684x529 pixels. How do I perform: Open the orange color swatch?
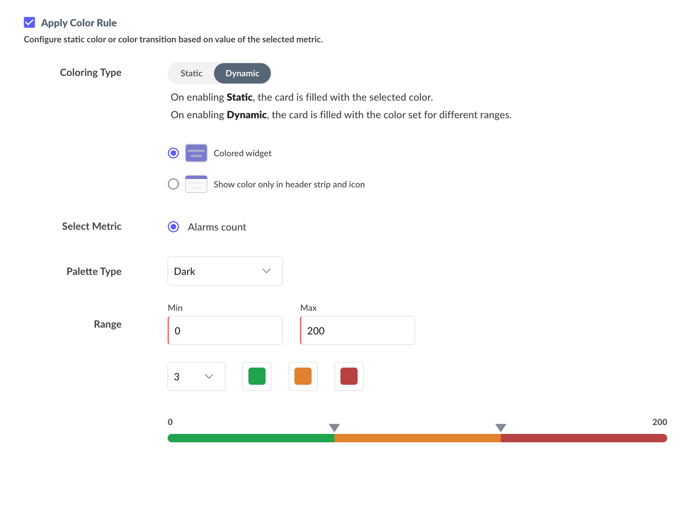click(303, 376)
